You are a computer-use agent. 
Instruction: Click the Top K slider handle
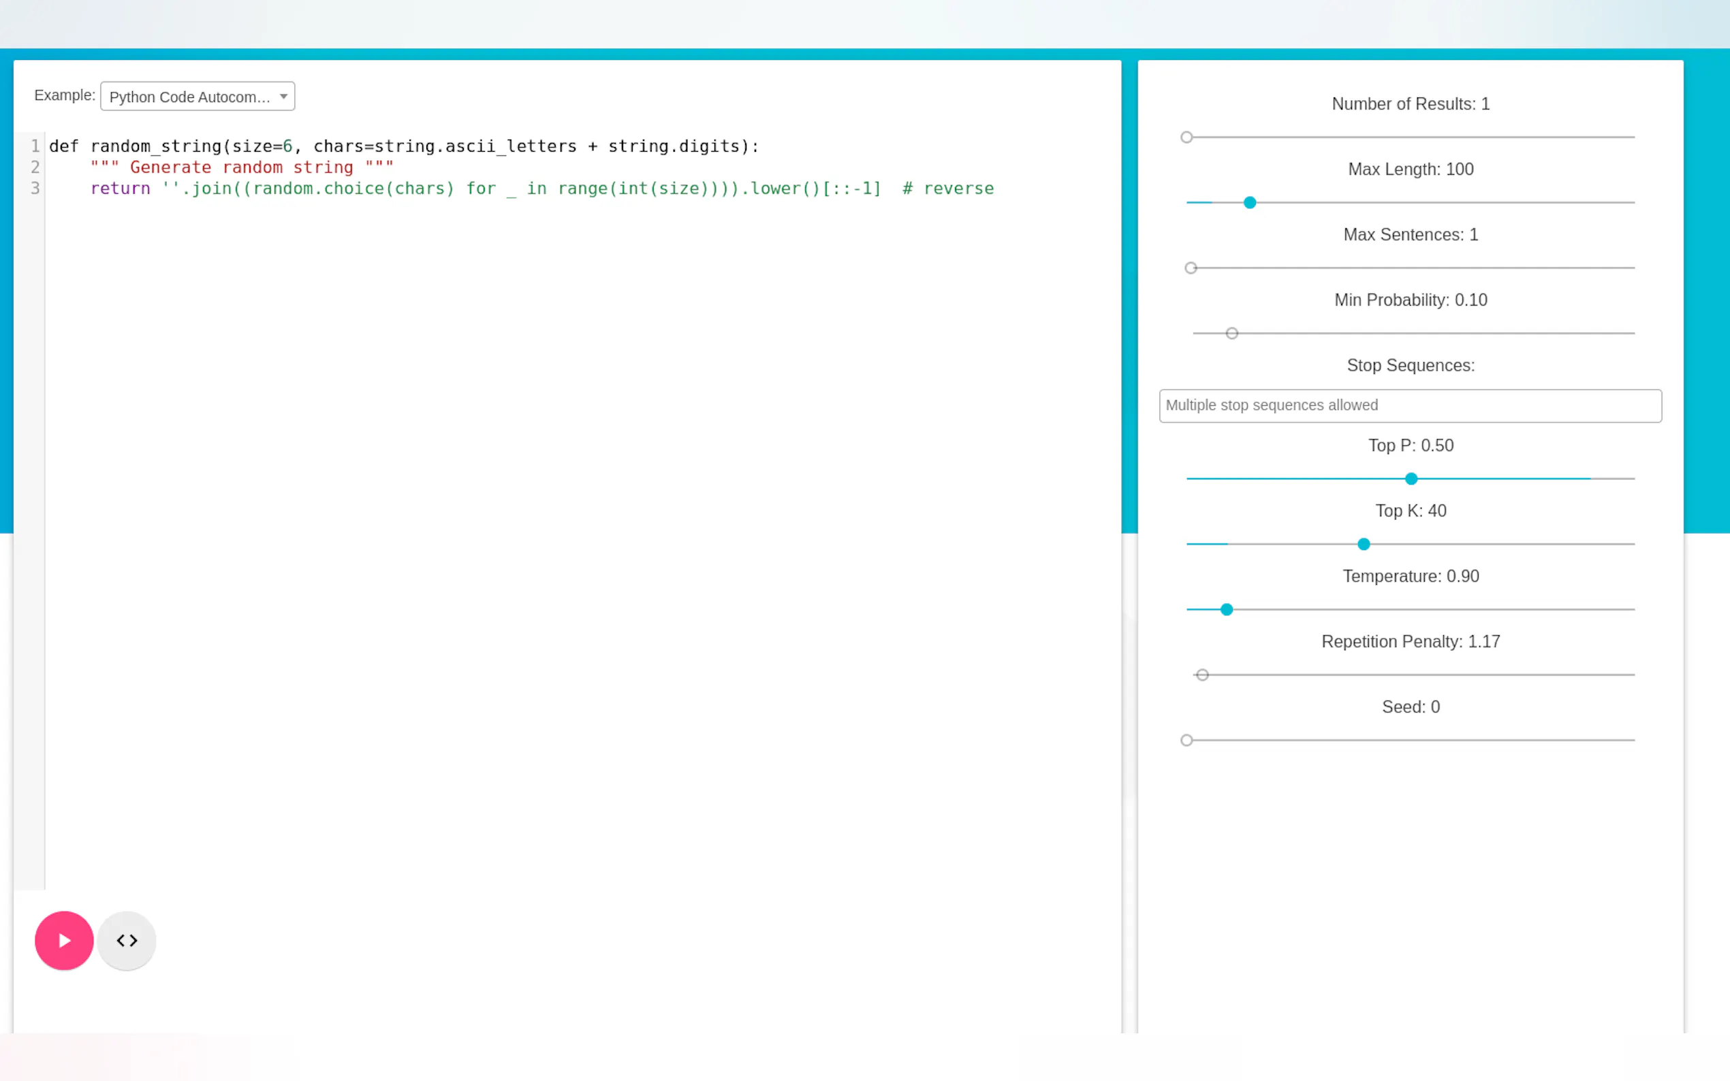coord(1363,544)
